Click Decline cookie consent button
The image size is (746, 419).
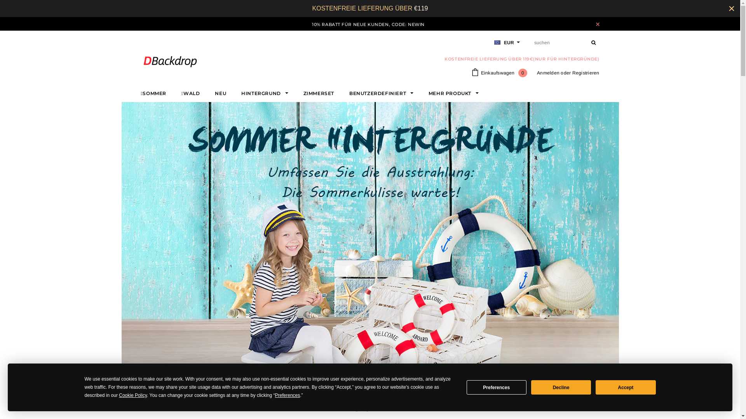561,387
